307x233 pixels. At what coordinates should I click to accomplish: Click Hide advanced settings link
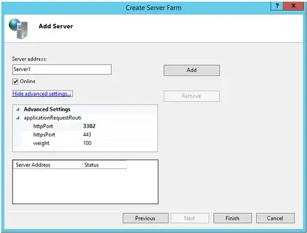[x=42, y=94]
